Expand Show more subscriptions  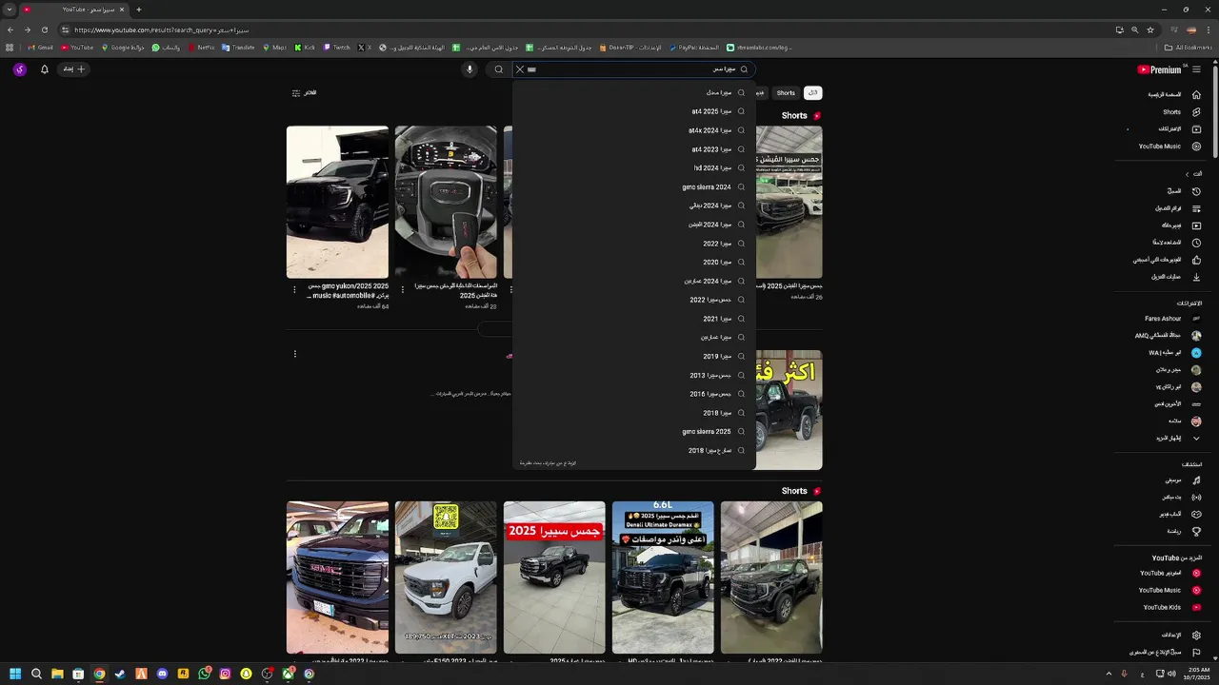tap(1178, 439)
